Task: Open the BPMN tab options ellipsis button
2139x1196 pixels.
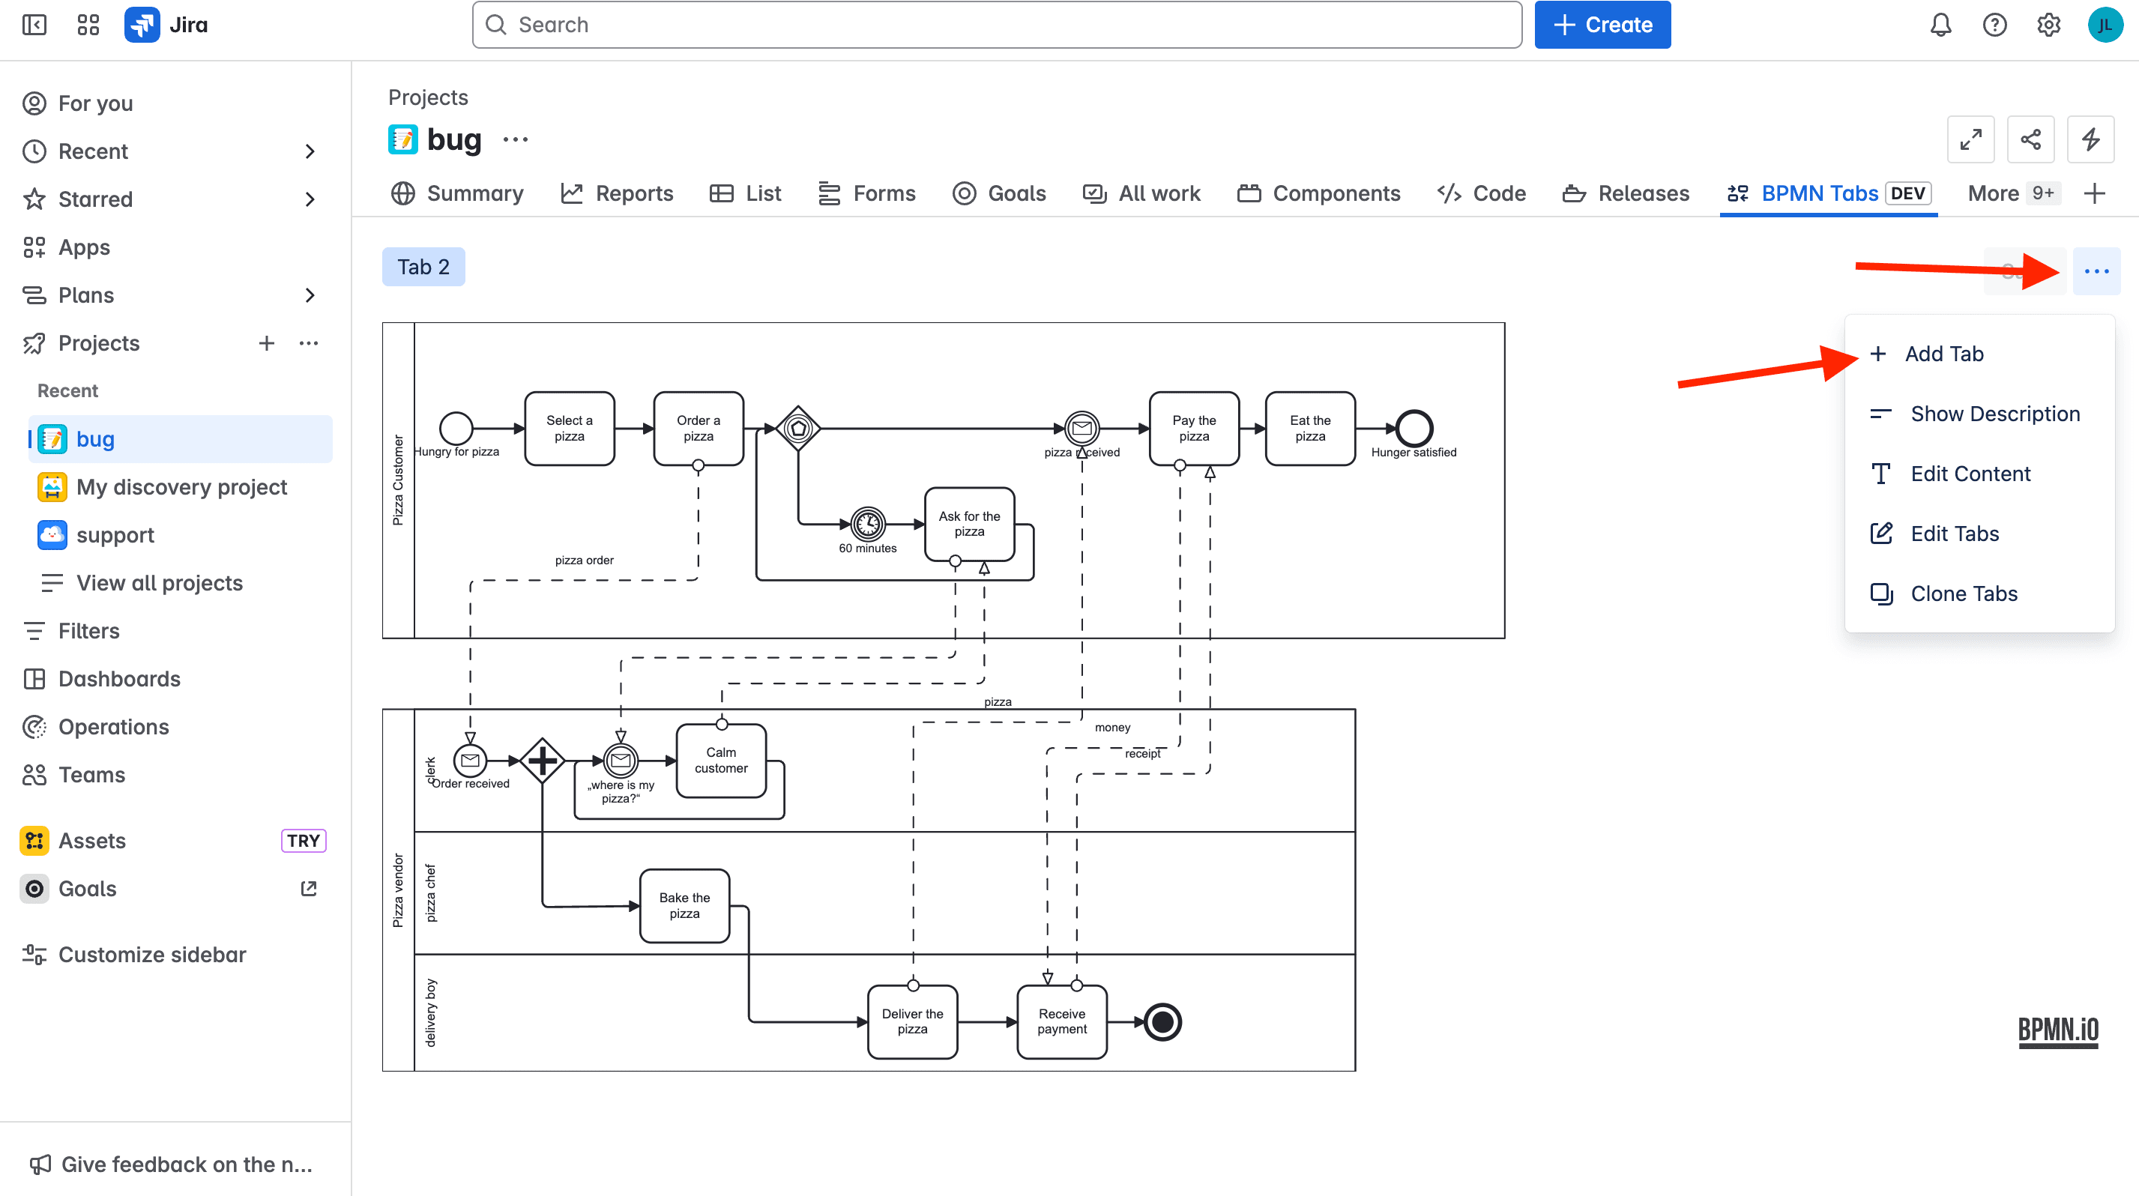Action: 2096,271
